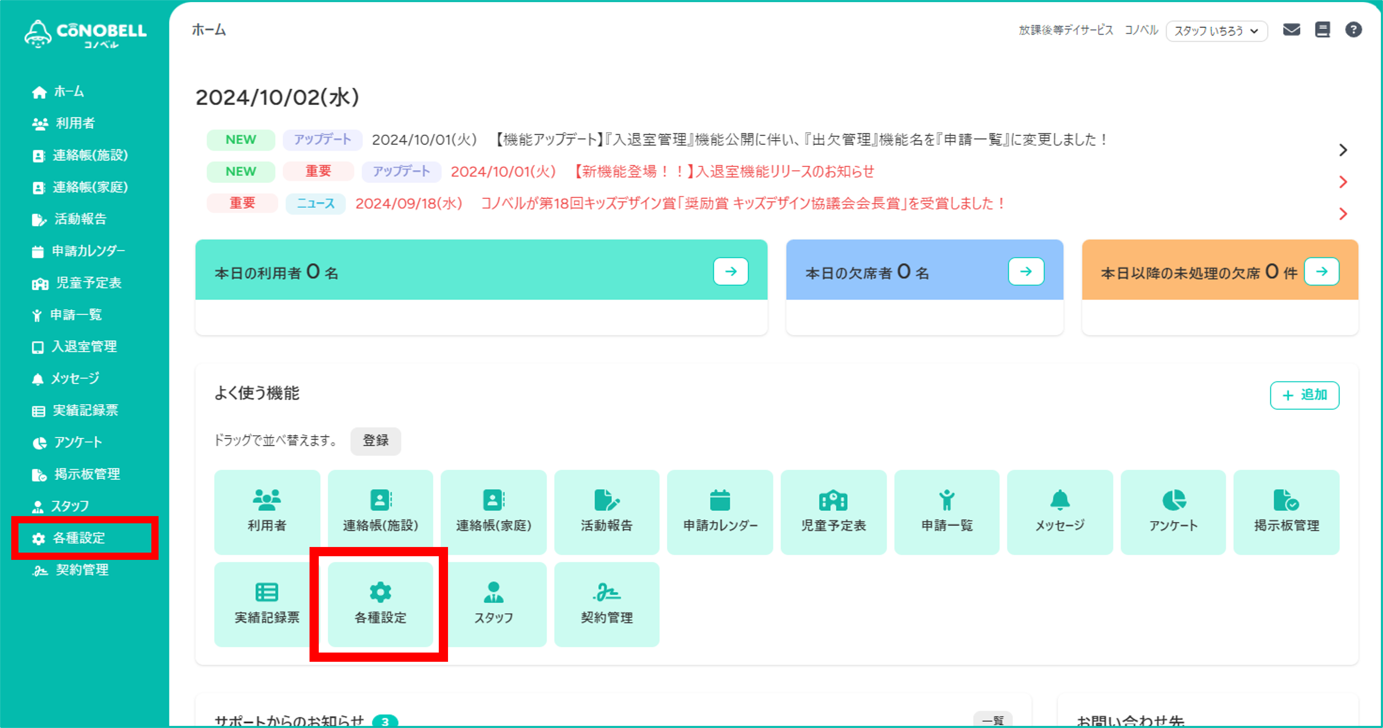Viewport: 1383px width, 728px height.
Task: Open the 利用者 tile in frequently used features
Action: [x=267, y=512]
